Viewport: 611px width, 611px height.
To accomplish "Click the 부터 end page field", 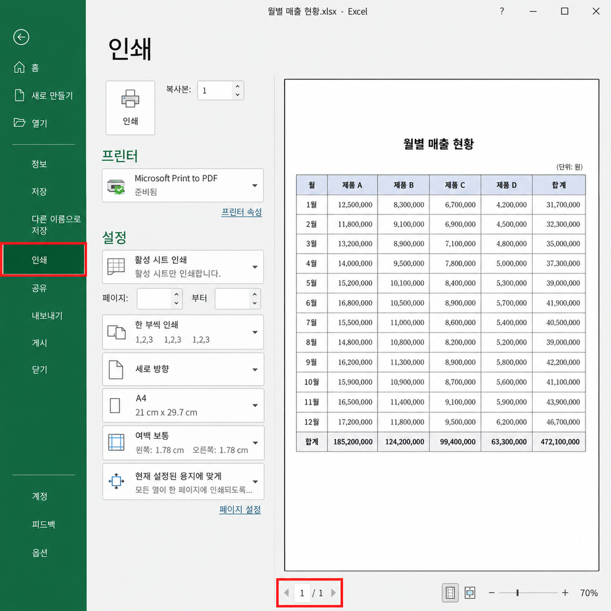I will [x=232, y=298].
